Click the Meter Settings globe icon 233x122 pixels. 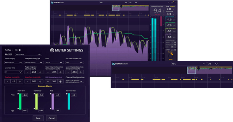[52, 50]
